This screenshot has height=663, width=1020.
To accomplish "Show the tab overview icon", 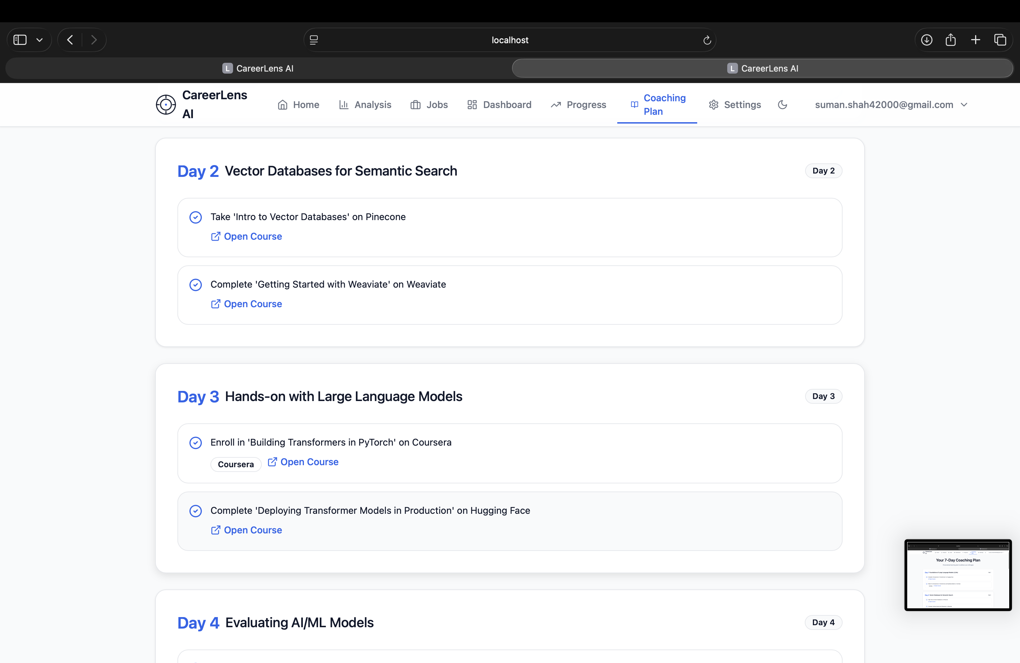I will click(1000, 40).
